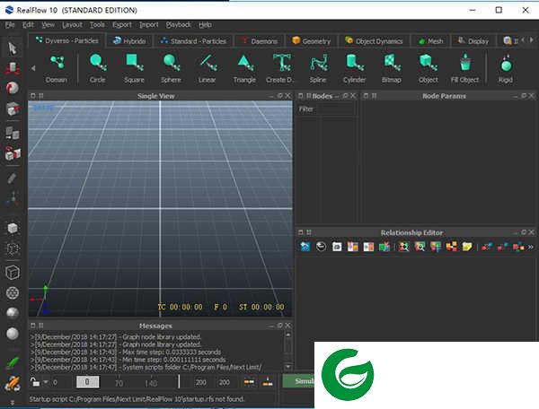This screenshot has width=539, height=409.
Task: Open the Playback menu
Action: click(179, 25)
